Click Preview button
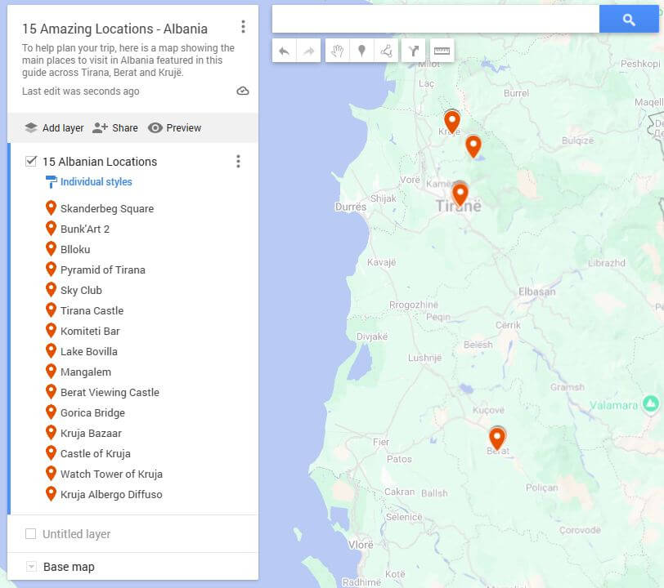This screenshot has width=664, height=588. (174, 127)
